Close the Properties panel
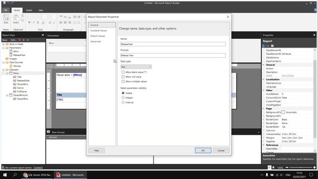Screen dimensions: 318x179 (314, 35)
